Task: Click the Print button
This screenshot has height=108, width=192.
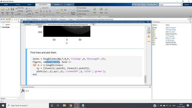Action: click(18, 14)
